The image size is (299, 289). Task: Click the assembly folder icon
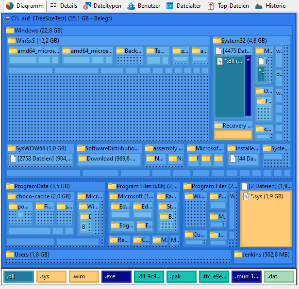pos(149,148)
